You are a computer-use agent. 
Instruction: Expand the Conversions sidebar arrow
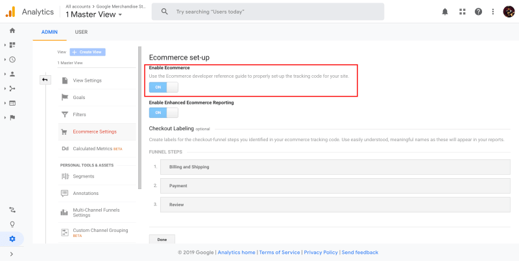coord(5,118)
